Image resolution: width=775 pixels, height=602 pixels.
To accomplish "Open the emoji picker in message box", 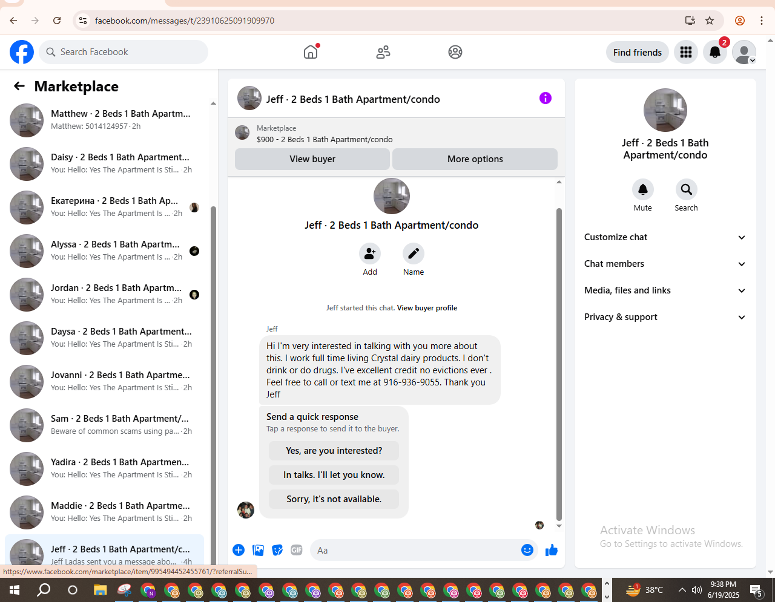I will 527,550.
